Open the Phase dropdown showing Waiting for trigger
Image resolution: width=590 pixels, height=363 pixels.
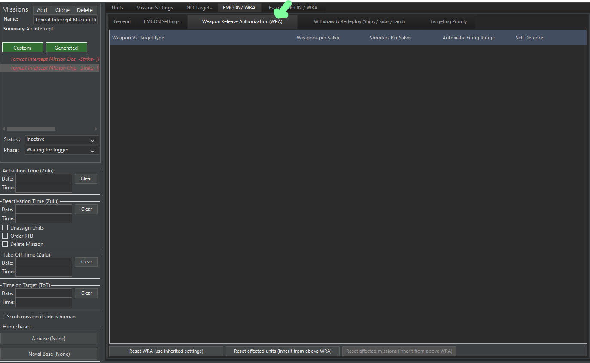pos(62,150)
